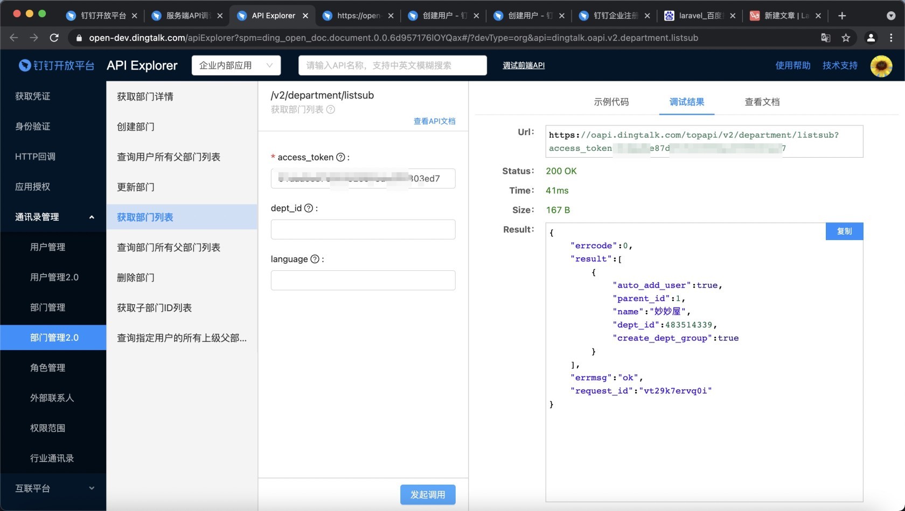Open 外部联系人 in the sidebar
Viewport: 905px width, 511px height.
[53, 398]
